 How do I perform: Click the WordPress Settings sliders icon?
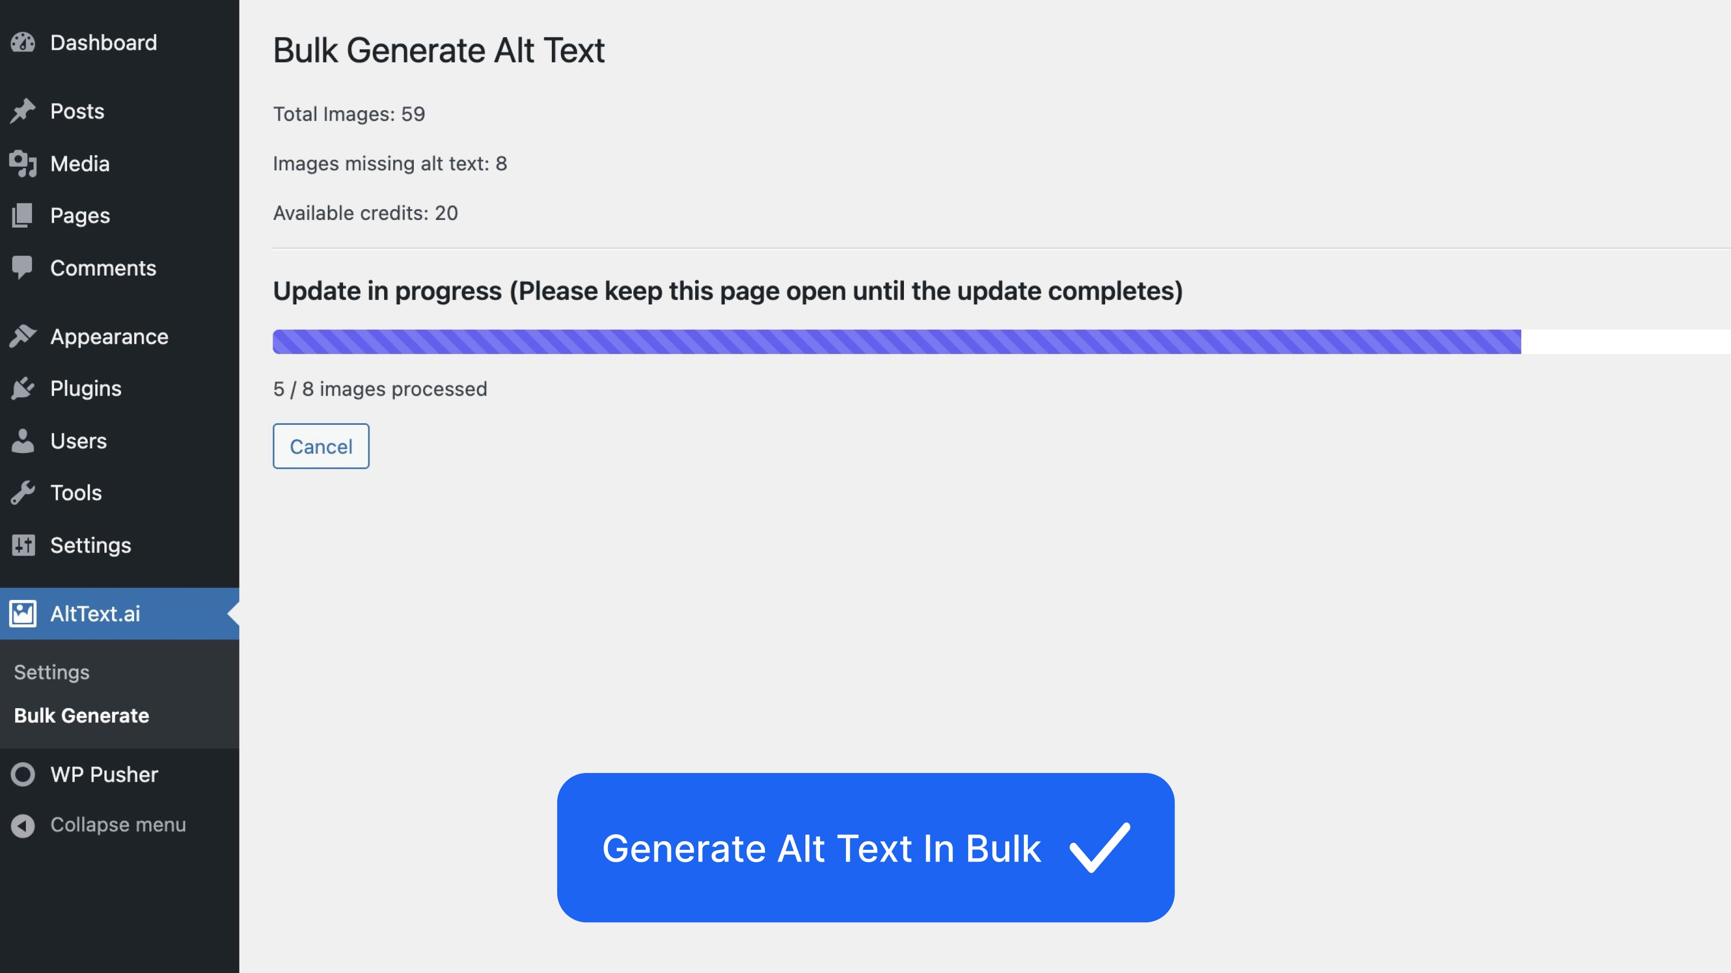pyautogui.click(x=23, y=545)
